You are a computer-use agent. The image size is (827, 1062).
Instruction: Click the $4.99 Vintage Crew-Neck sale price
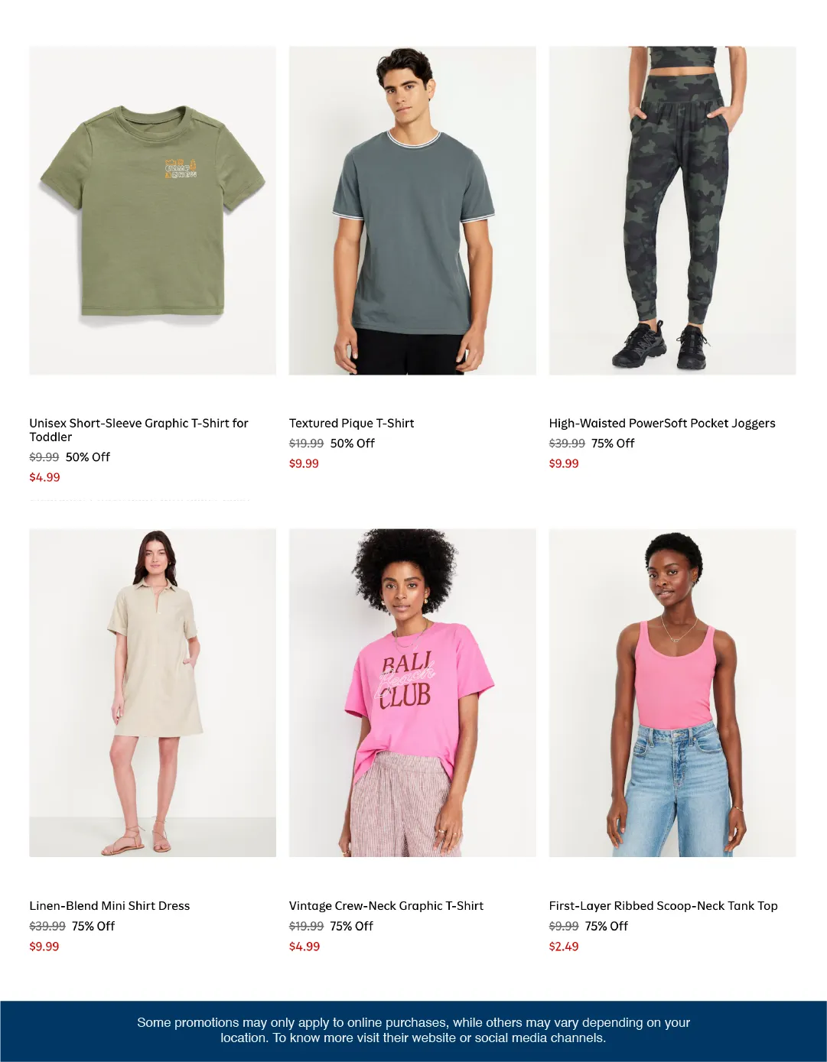tap(304, 947)
